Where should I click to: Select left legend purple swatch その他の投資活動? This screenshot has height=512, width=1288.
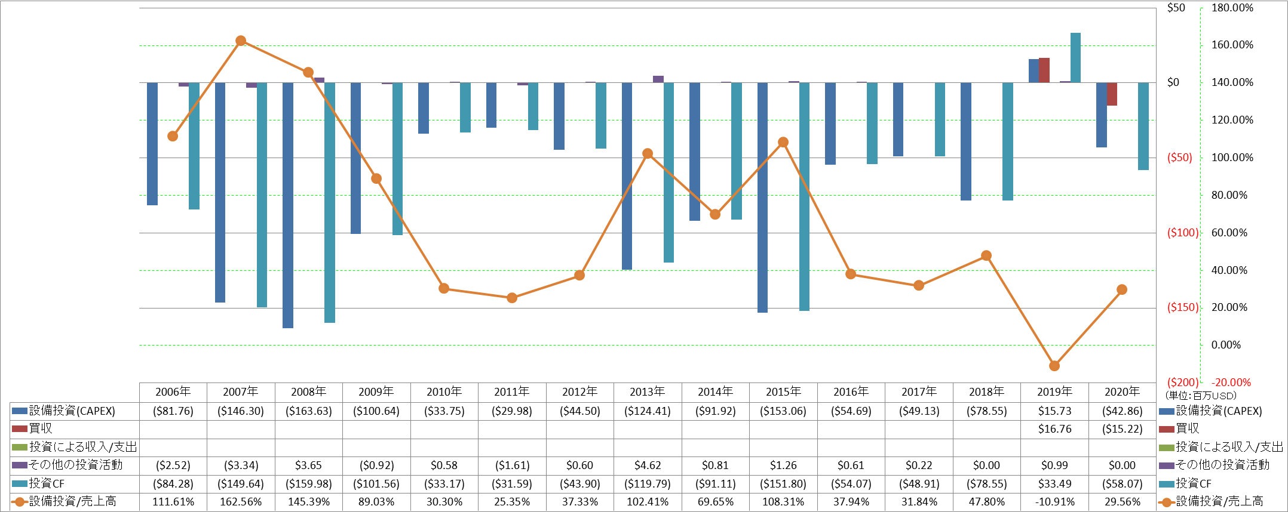[x=20, y=465]
